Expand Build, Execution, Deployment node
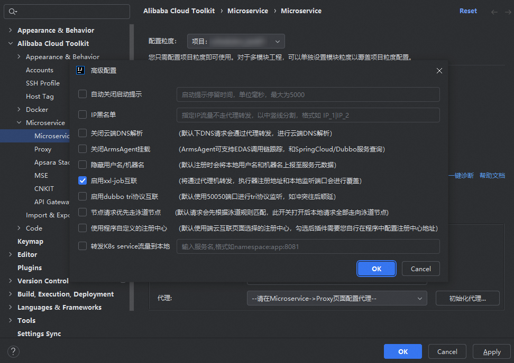Image resolution: width=514 pixels, height=363 pixels. coord(11,294)
